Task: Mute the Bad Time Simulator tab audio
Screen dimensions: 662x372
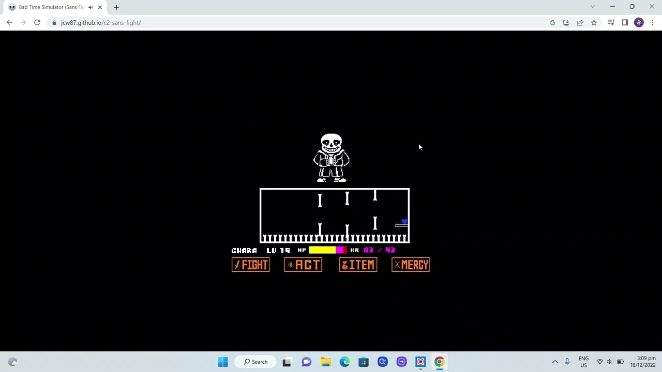Action: (91, 7)
